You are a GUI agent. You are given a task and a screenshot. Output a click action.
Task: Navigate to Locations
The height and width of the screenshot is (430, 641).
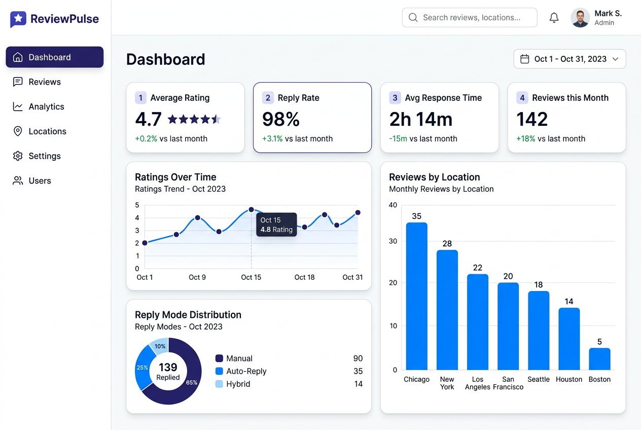[x=55, y=131]
